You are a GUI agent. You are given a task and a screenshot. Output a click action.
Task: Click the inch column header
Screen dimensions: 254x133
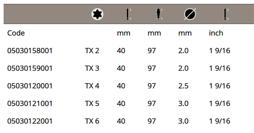216,33
